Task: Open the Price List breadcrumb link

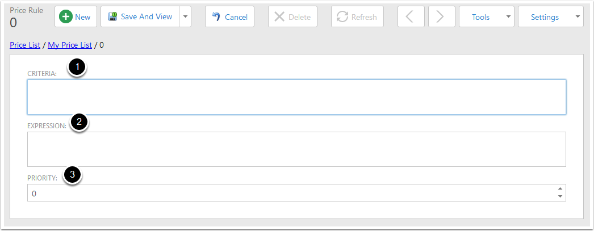Action: [25, 45]
